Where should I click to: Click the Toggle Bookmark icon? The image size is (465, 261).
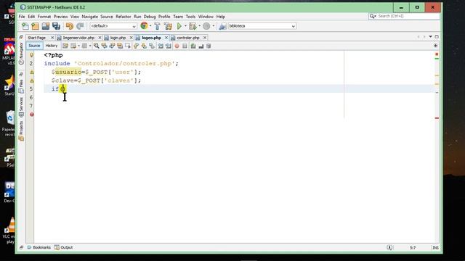point(152,46)
